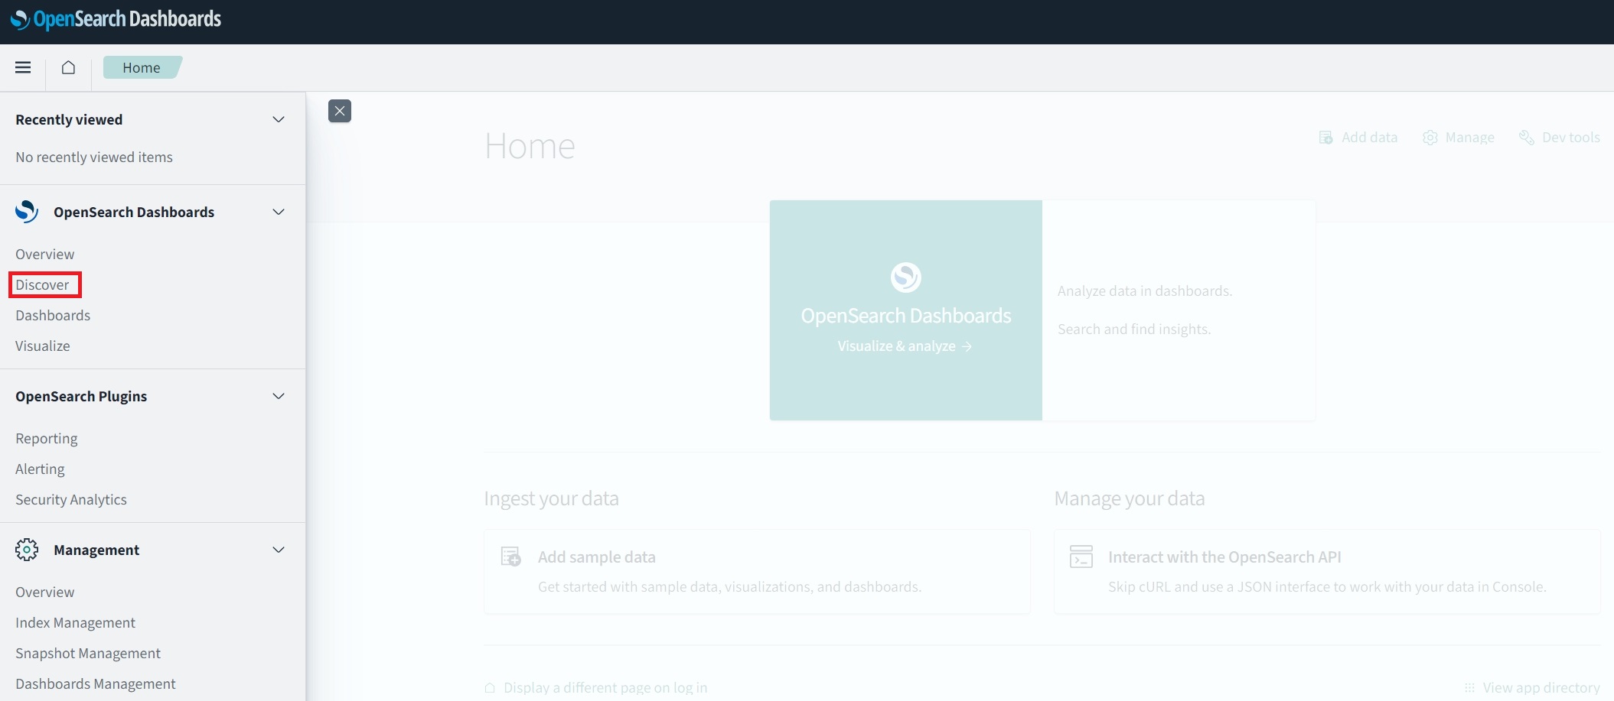
Task: Open Overview under Management
Action: tap(45, 592)
